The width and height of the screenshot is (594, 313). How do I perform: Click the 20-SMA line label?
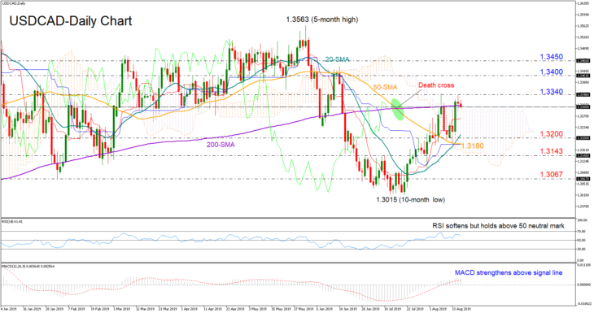point(337,59)
